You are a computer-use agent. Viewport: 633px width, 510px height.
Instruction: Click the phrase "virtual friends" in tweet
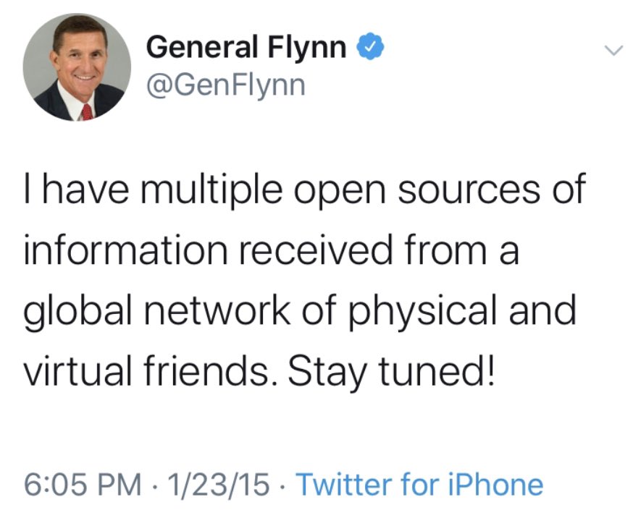click(144, 372)
